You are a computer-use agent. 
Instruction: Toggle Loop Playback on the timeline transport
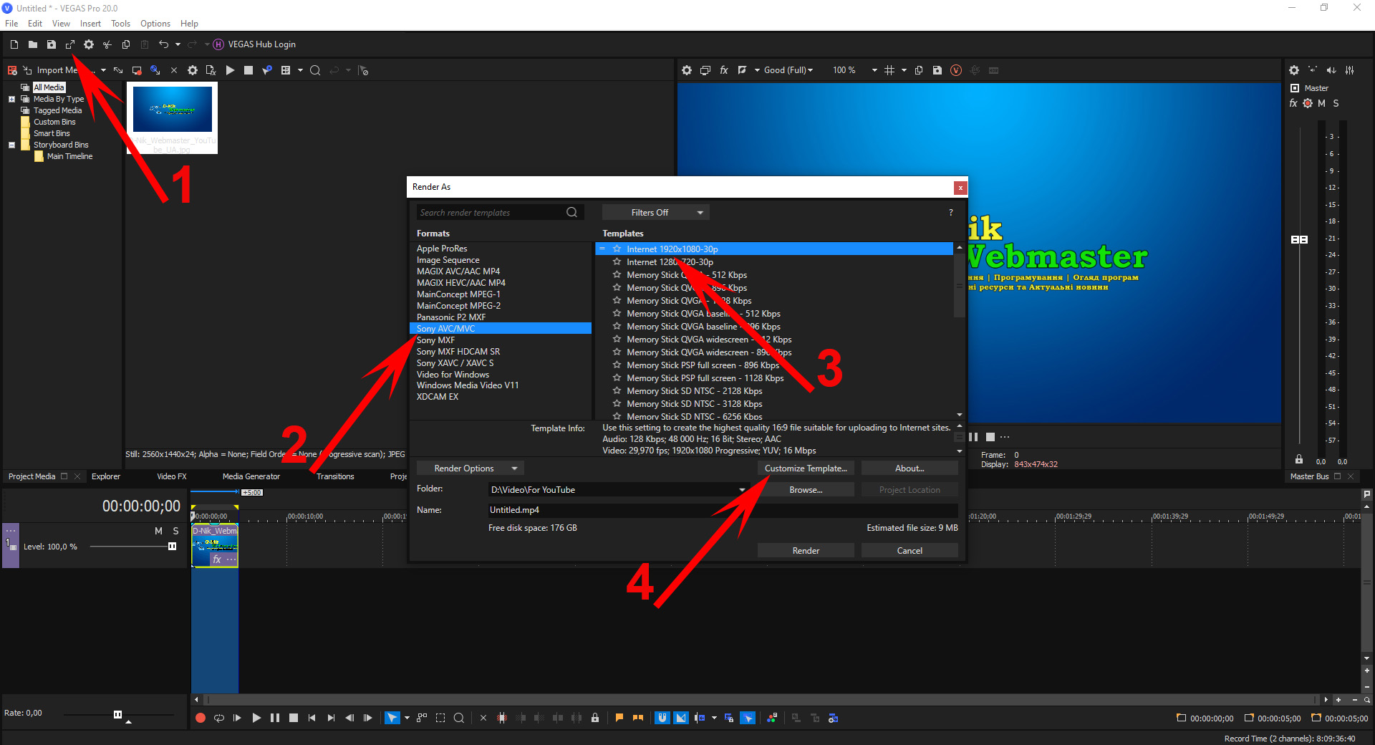point(219,718)
